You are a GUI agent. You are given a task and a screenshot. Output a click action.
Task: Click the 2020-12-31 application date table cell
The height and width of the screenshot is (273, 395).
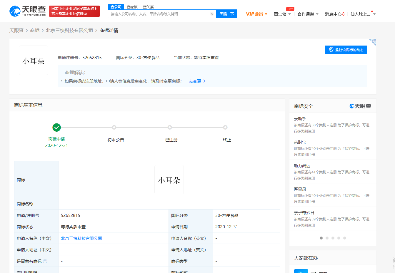tap(246, 227)
